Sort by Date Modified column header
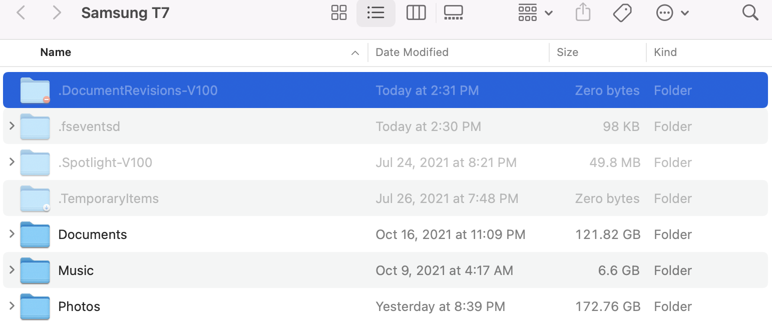772x322 pixels. 412,52
